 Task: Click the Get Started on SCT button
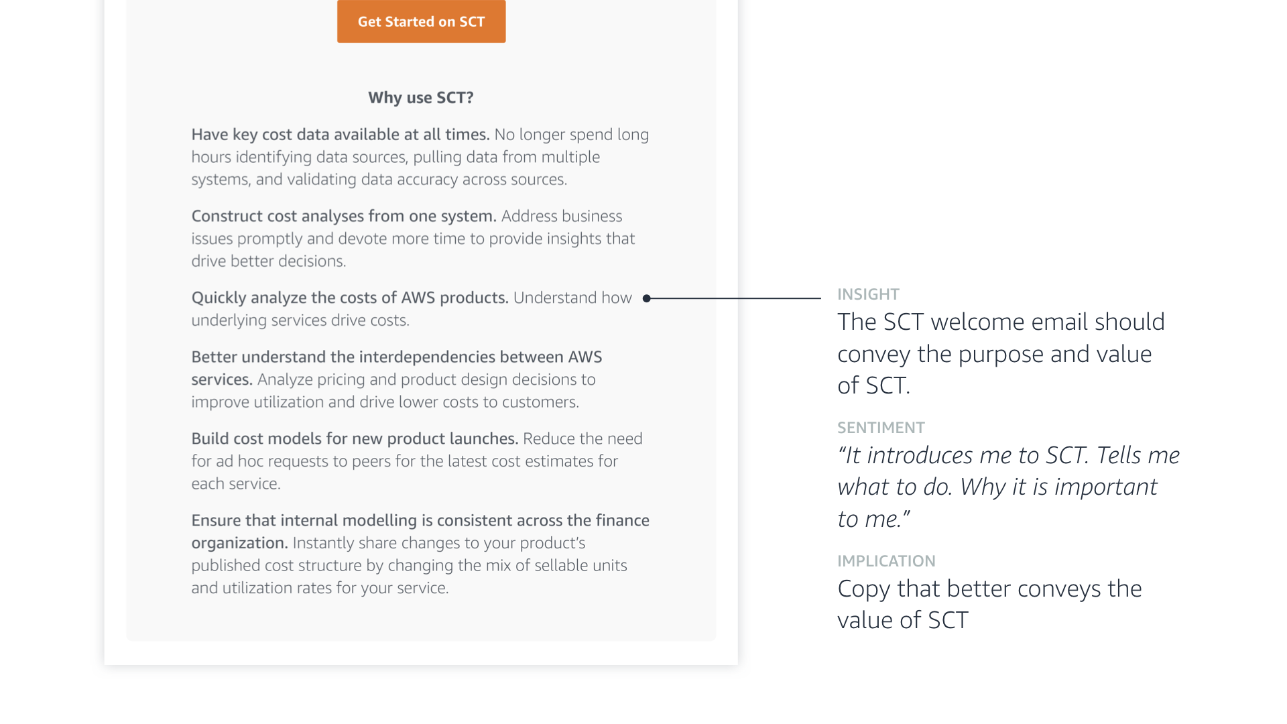pyautogui.click(x=421, y=21)
